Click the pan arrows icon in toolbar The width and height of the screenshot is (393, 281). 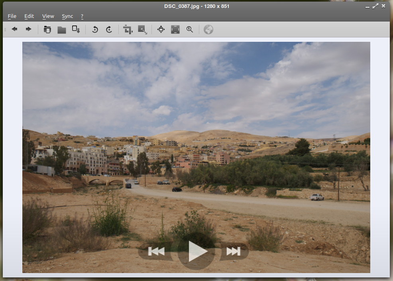[161, 29]
